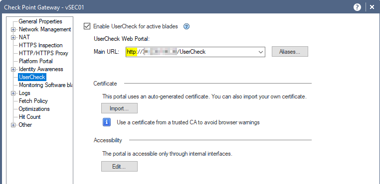Click the 'Certificate' section heading

coord(105,84)
